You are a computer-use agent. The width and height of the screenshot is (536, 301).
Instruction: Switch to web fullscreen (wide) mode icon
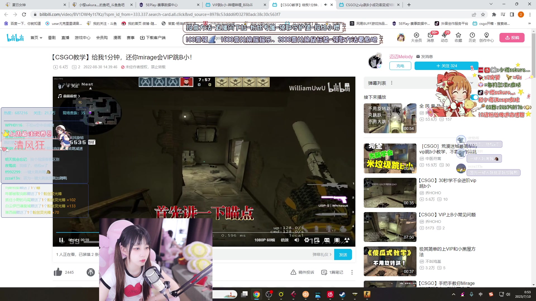pyautogui.click(x=327, y=240)
